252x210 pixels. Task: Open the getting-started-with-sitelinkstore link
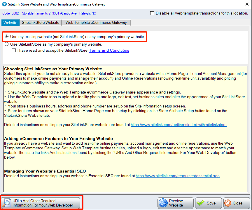[x=178, y=125]
